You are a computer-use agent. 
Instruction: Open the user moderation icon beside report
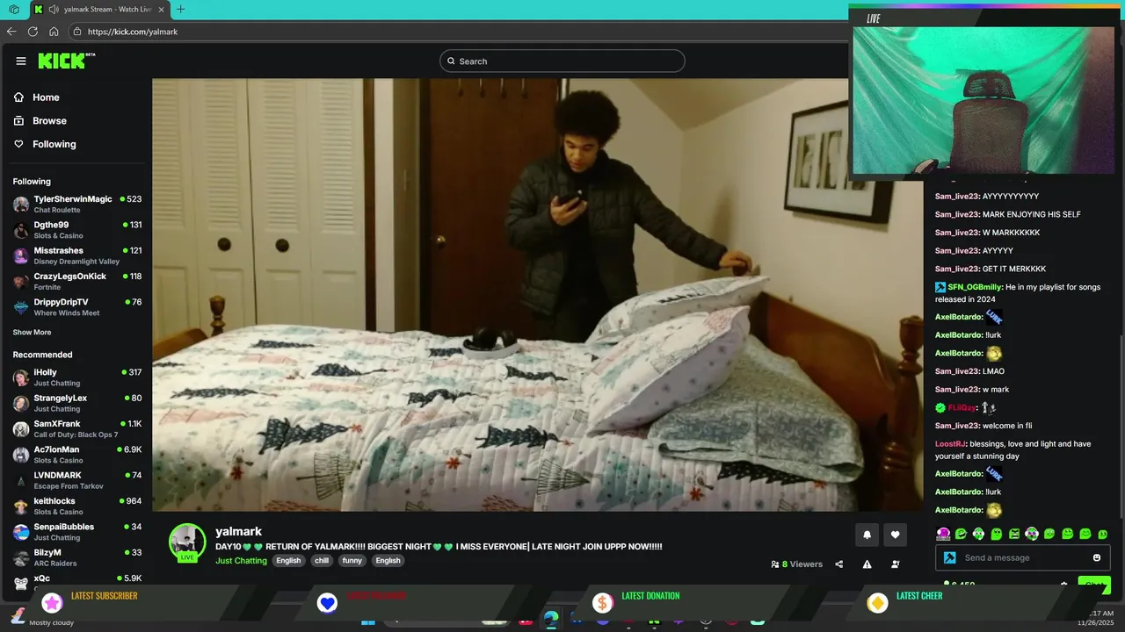(895, 564)
